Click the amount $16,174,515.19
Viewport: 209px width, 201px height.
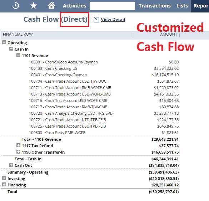pyautogui.click(x=165, y=75)
